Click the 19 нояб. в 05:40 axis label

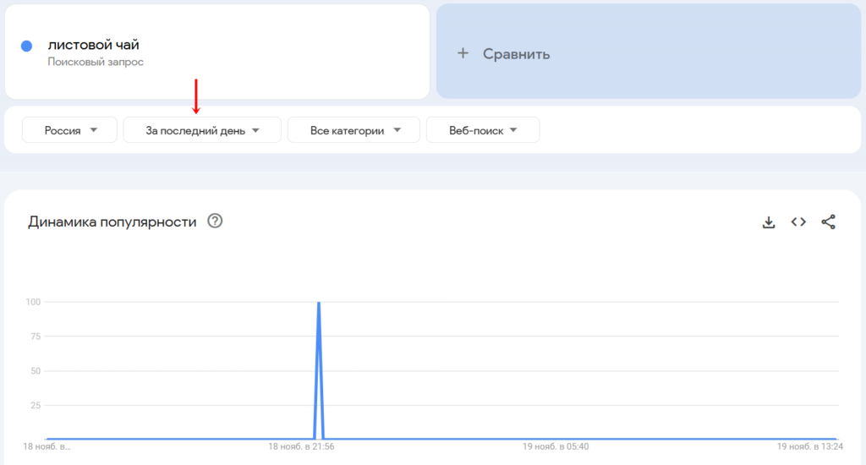coord(556,446)
